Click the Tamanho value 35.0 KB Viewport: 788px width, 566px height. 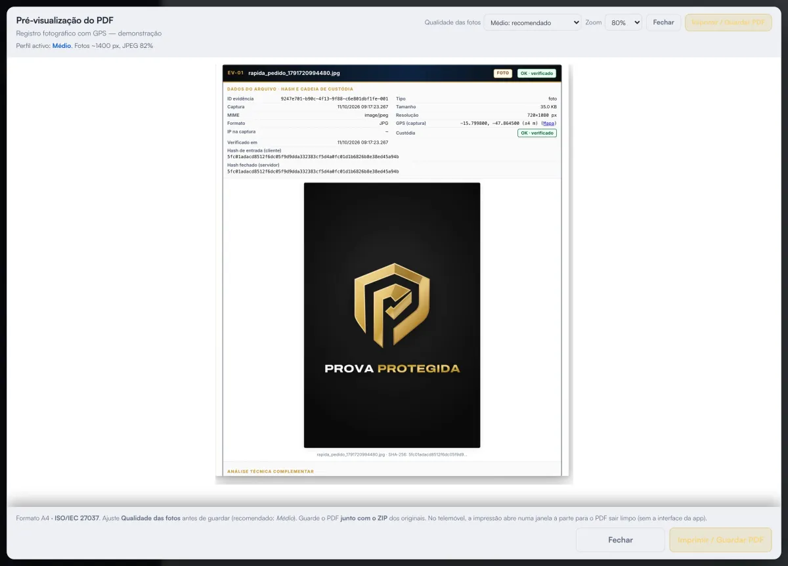coord(548,106)
